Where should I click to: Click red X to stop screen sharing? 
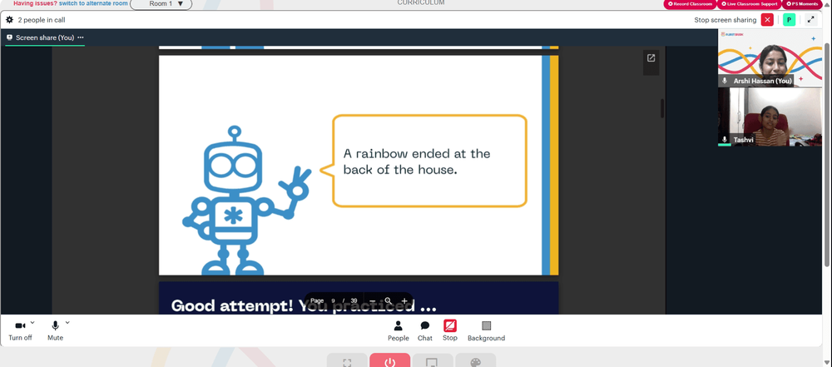(x=767, y=20)
